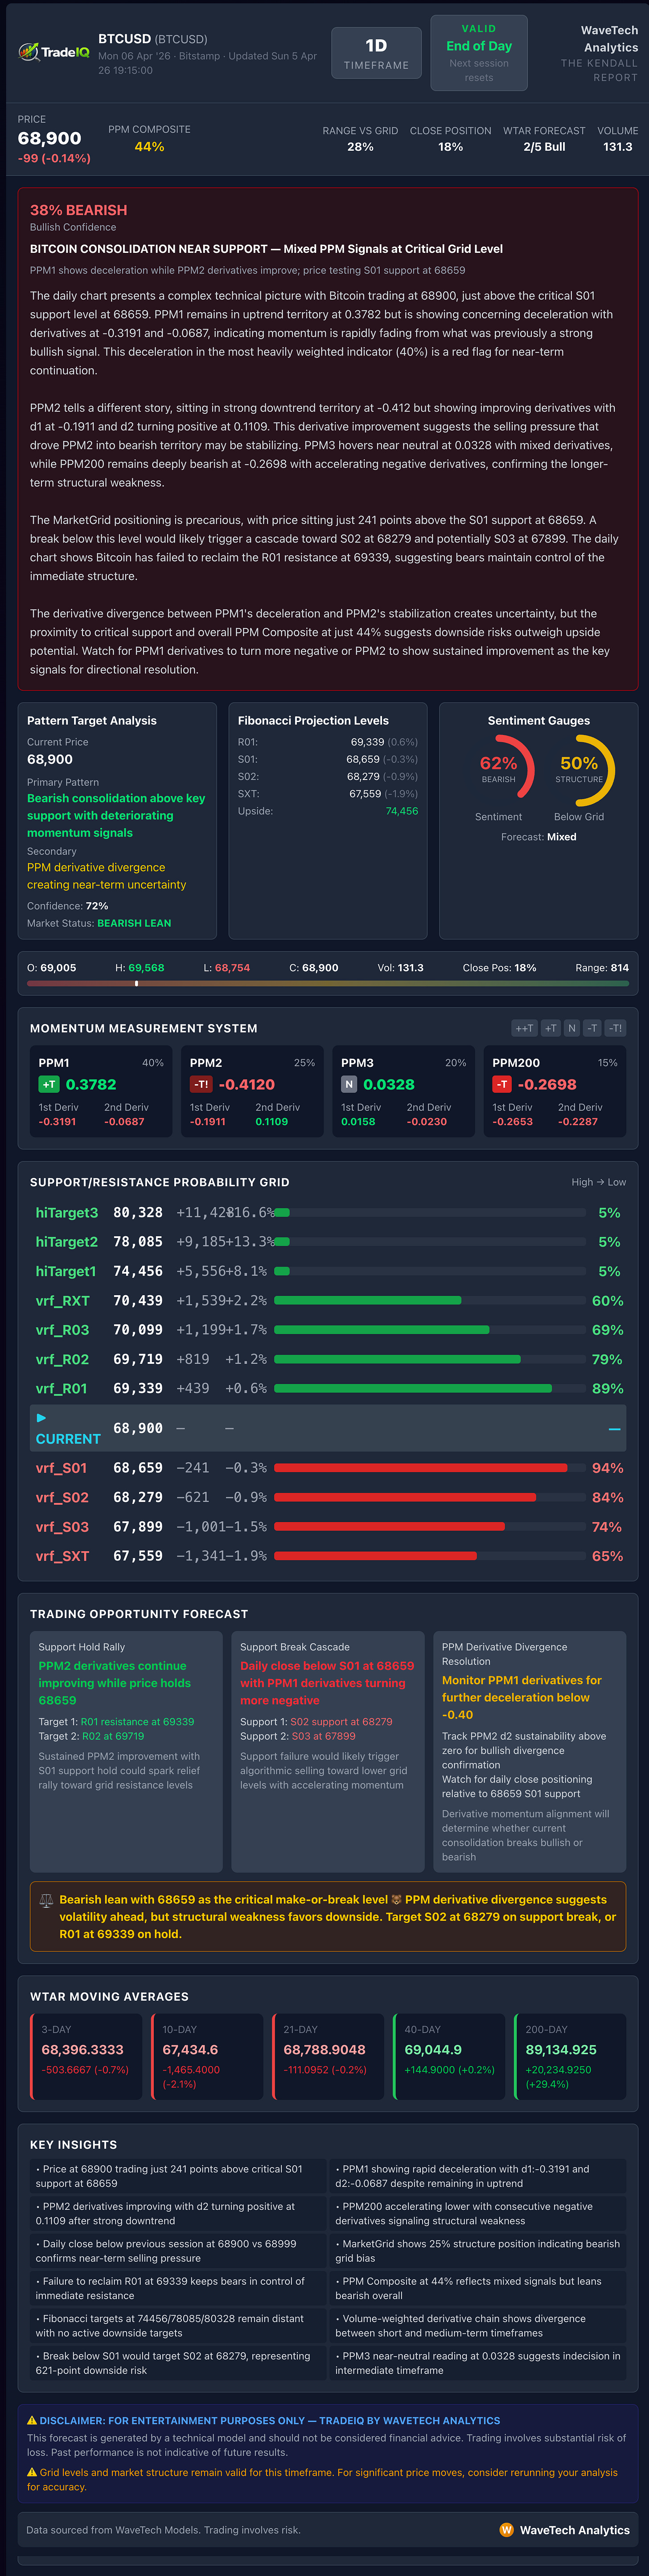This screenshot has width=649, height=2576.
Task: Click the price range bar marker
Action: [x=137, y=984]
